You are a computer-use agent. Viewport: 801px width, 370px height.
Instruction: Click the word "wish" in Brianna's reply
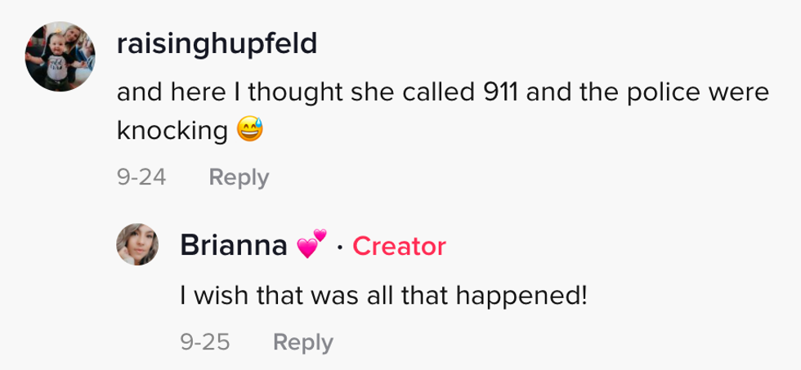point(221,295)
